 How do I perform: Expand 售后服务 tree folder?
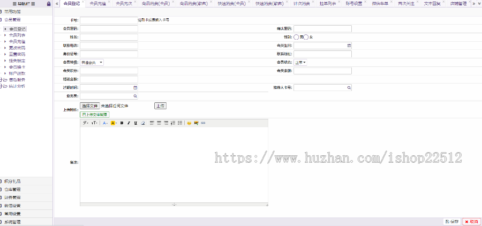(1, 80)
